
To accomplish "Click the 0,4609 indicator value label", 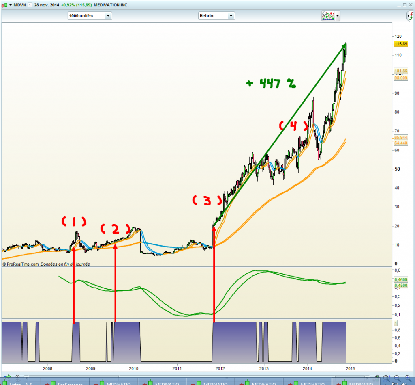I will click(400, 279).
